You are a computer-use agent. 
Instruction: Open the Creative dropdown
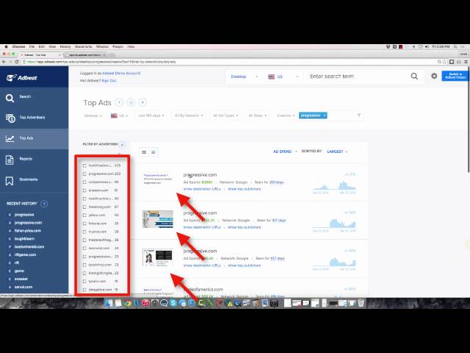286,115
